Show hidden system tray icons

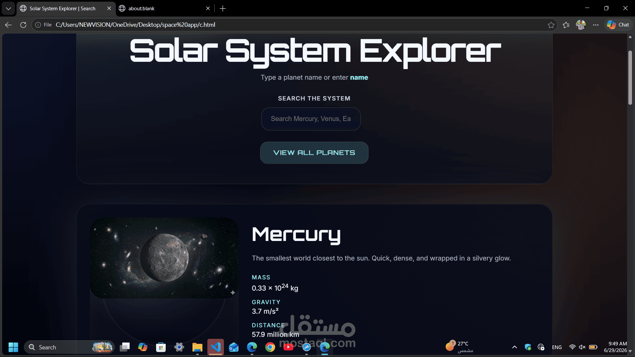coord(515,347)
